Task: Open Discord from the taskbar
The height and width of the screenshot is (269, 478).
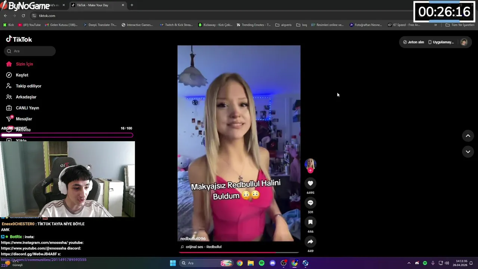Action: (x=273, y=263)
